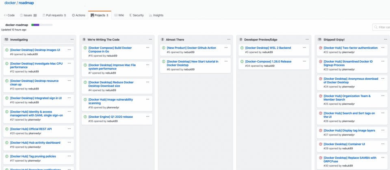Open the Security tab
The image size is (390, 170).
tap(136, 15)
